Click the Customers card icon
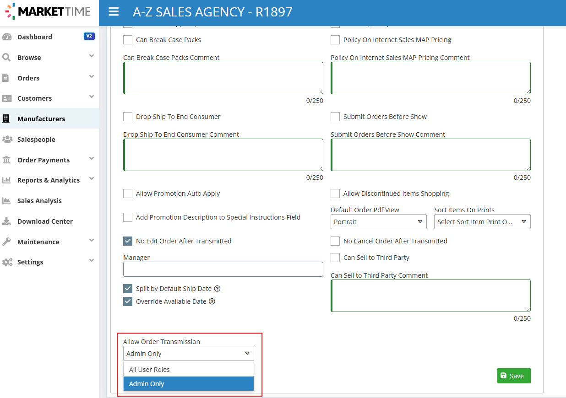Screen dimensions: 566x398 coord(7,98)
